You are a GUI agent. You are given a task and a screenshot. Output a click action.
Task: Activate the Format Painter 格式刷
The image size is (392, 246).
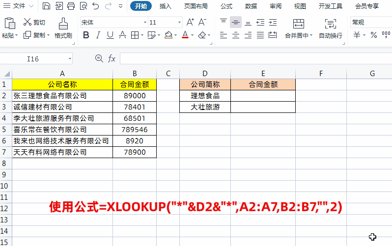pyautogui.click(x=63, y=28)
